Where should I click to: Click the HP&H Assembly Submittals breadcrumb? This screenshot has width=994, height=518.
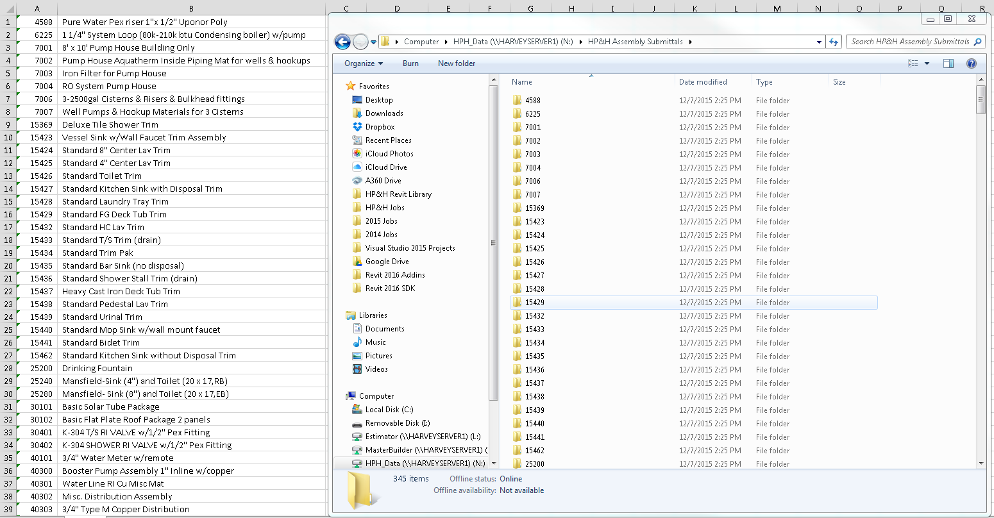(x=635, y=42)
